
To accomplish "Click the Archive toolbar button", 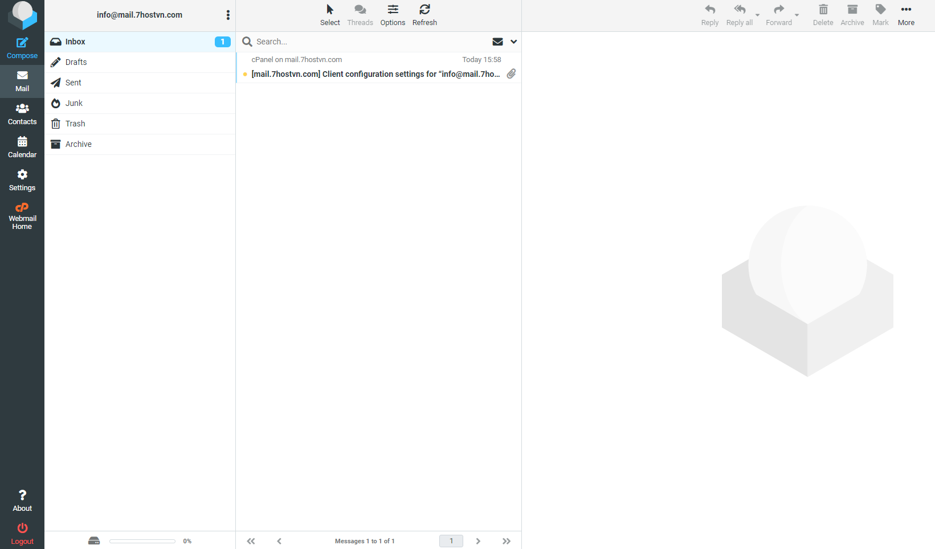I will [x=852, y=15].
